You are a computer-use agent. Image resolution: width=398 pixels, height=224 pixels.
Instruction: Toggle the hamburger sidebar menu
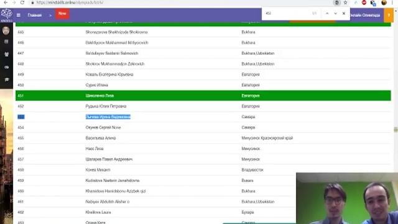coord(19,15)
